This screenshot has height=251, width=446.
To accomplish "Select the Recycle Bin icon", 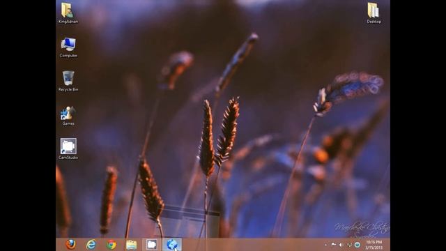I will click(68, 81).
